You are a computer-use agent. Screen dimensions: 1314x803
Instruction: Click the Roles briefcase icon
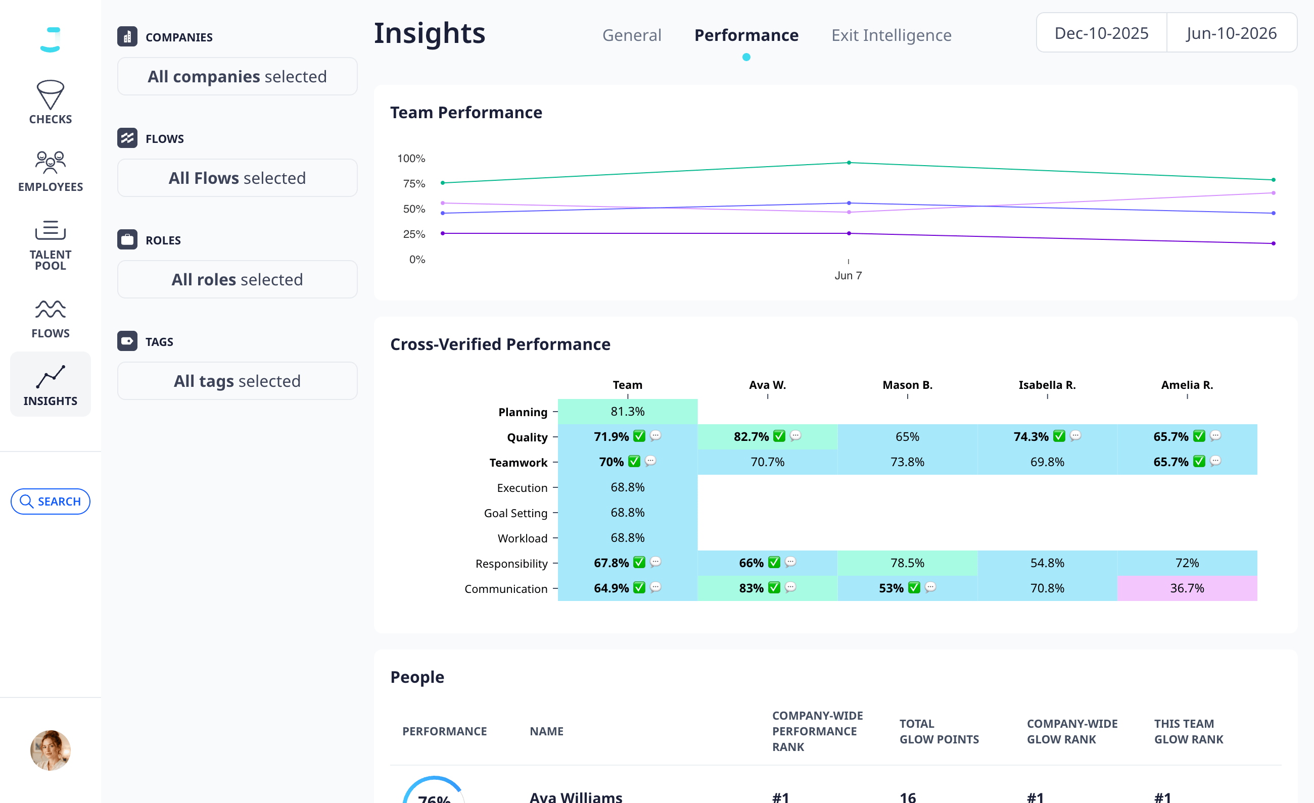(x=127, y=240)
